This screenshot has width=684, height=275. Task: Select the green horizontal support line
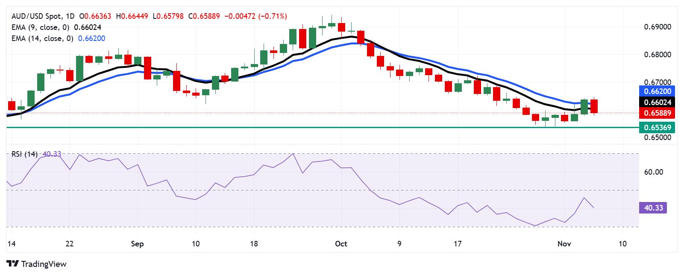pyautogui.click(x=323, y=127)
